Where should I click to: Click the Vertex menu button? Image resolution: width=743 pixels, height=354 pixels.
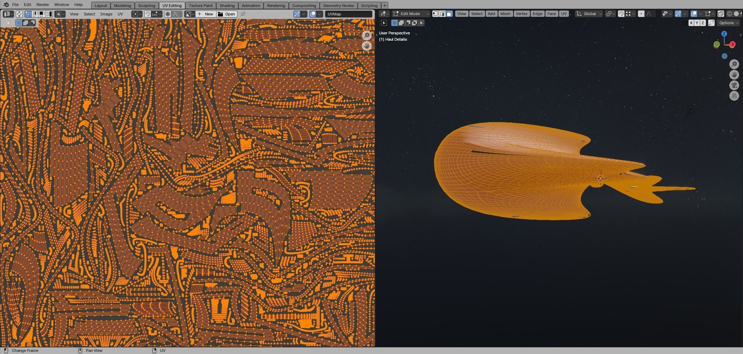pyautogui.click(x=522, y=14)
